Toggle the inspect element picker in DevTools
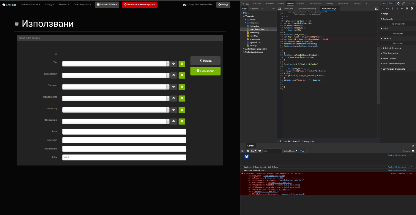Viewport: 416px width, 215px height. pyautogui.click(x=243, y=3)
